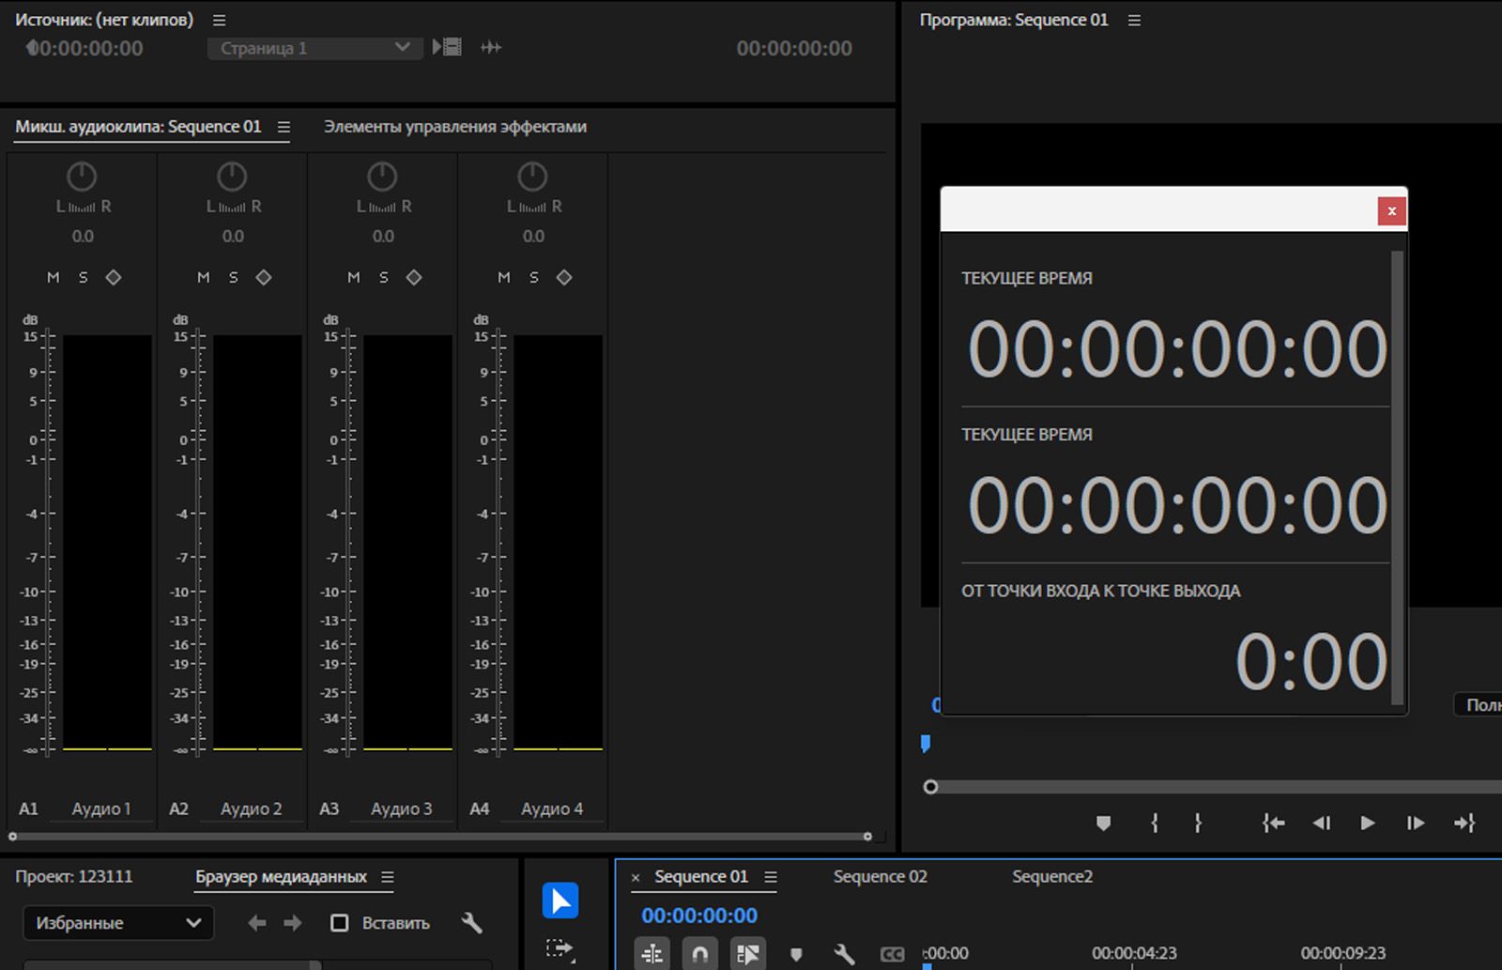The height and width of the screenshot is (970, 1502).
Task: Toggle snap magnet in timeline
Action: (699, 954)
